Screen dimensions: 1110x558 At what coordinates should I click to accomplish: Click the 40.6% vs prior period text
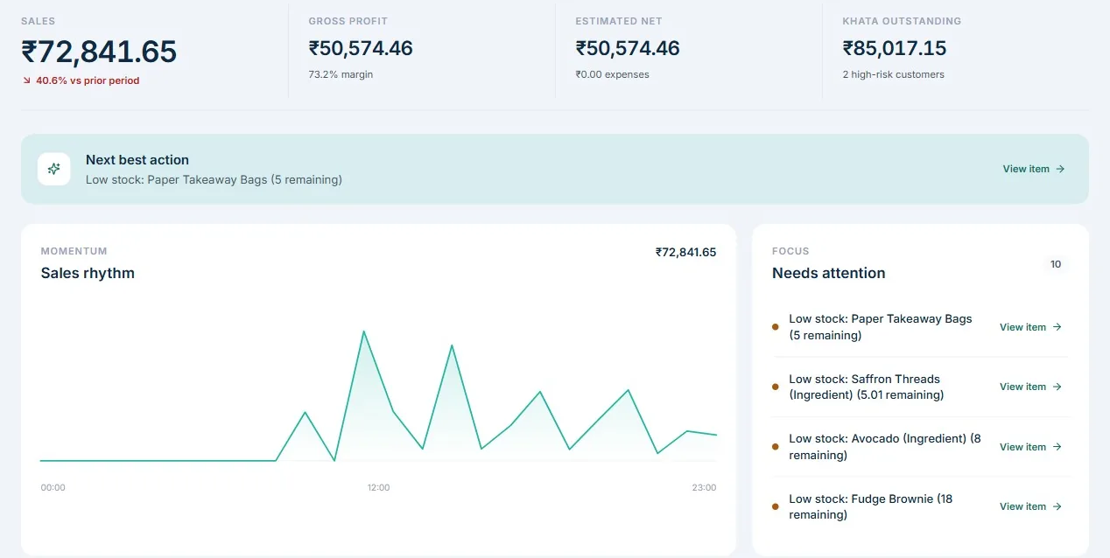click(x=88, y=80)
